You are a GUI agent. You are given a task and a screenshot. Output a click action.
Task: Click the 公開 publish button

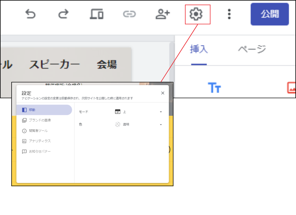[269, 14]
